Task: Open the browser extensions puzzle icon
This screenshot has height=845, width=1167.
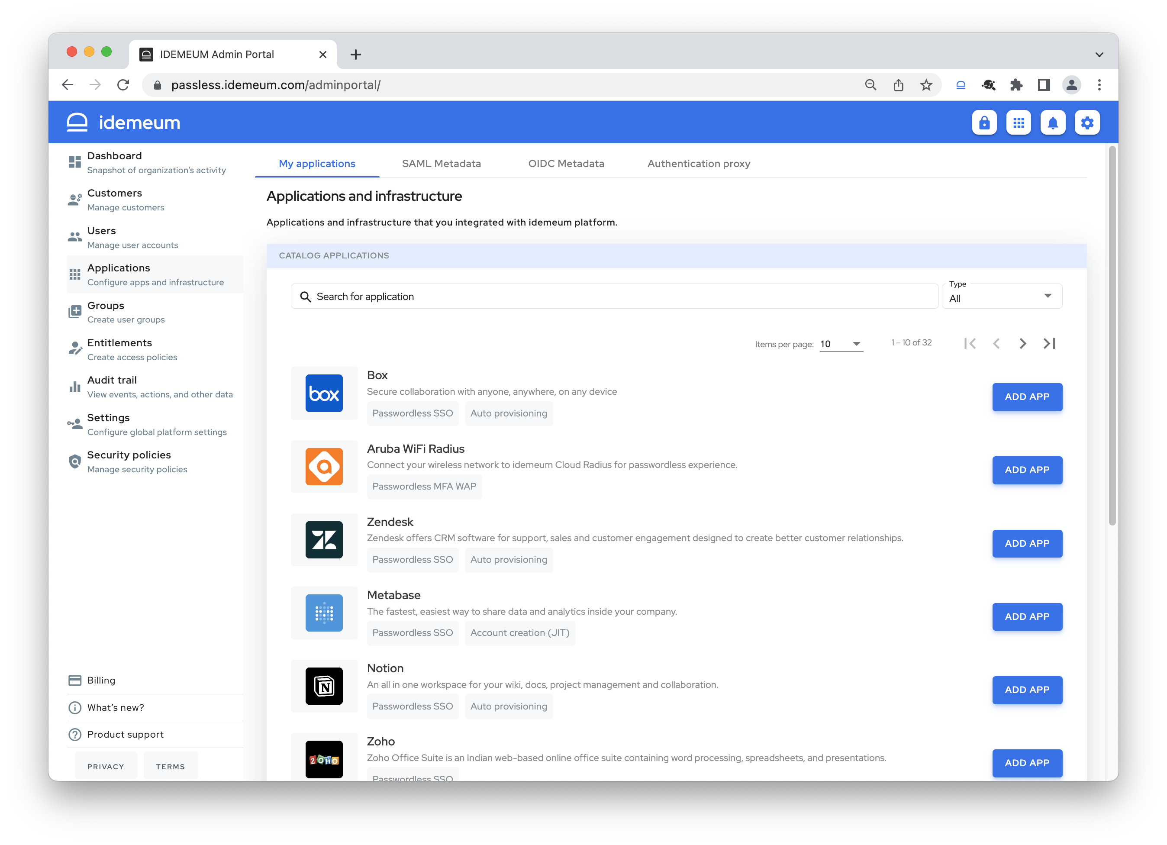Action: point(1016,85)
